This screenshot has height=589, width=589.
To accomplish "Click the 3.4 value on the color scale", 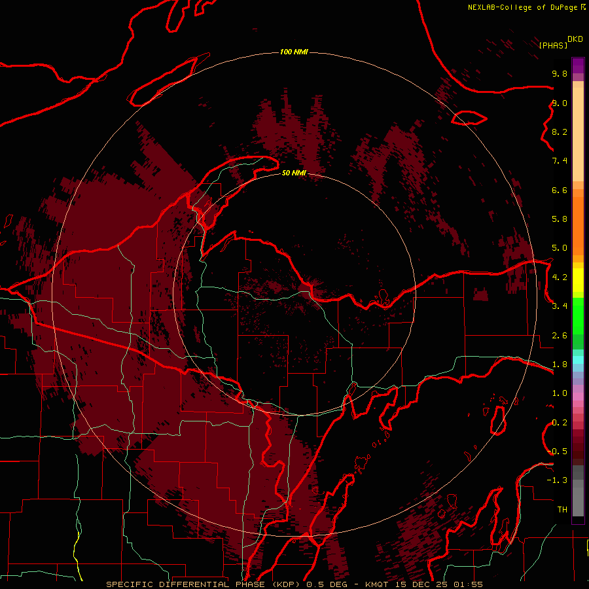I will 560,306.
